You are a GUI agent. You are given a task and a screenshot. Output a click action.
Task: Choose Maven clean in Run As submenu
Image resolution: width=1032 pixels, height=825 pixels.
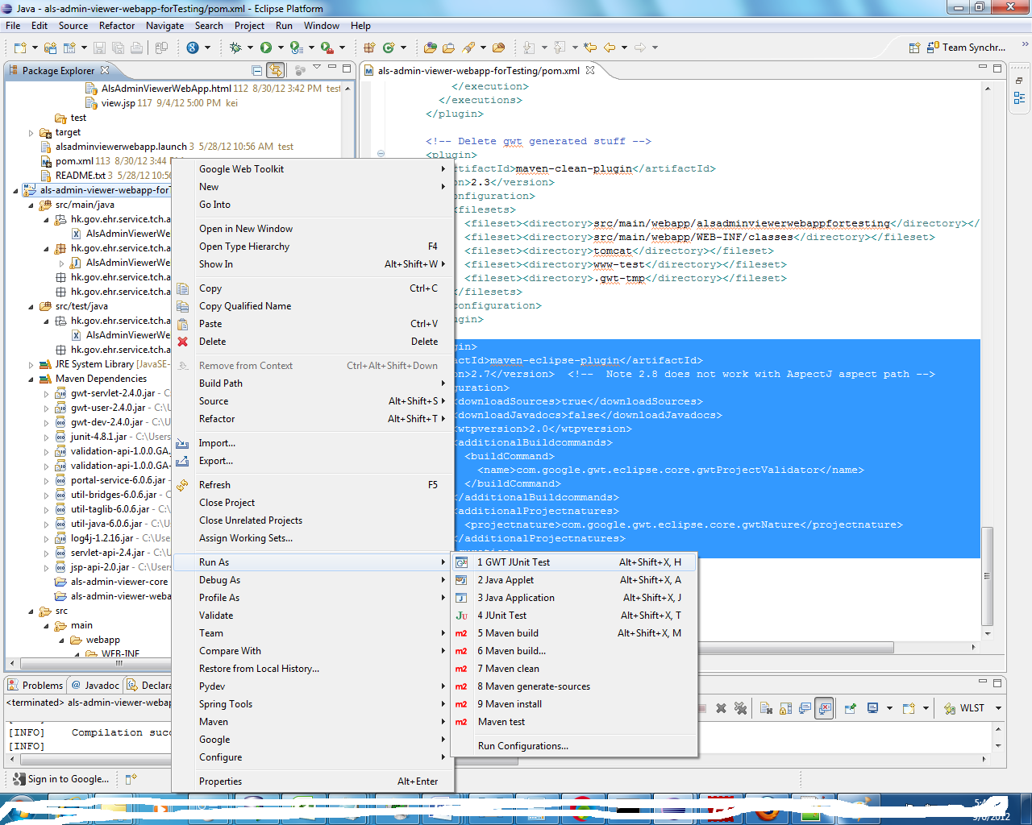(x=574, y=669)
